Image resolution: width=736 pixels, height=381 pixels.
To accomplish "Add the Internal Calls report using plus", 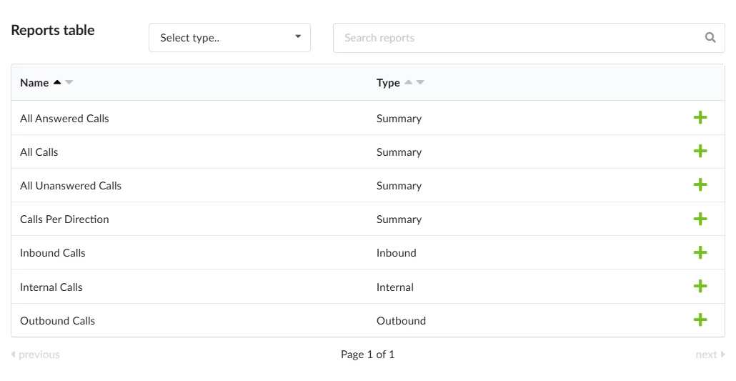I will (700, 287).
